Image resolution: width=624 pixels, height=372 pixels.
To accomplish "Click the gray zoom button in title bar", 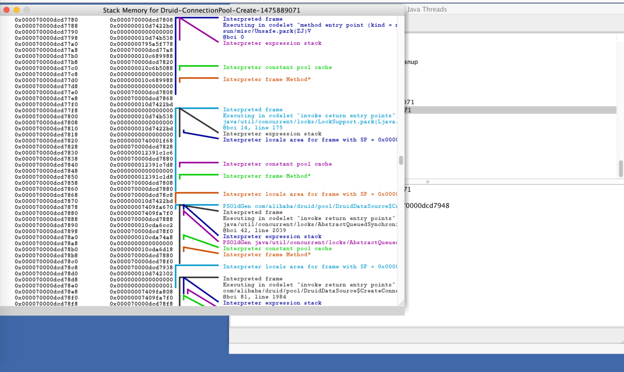I will 26,10.
